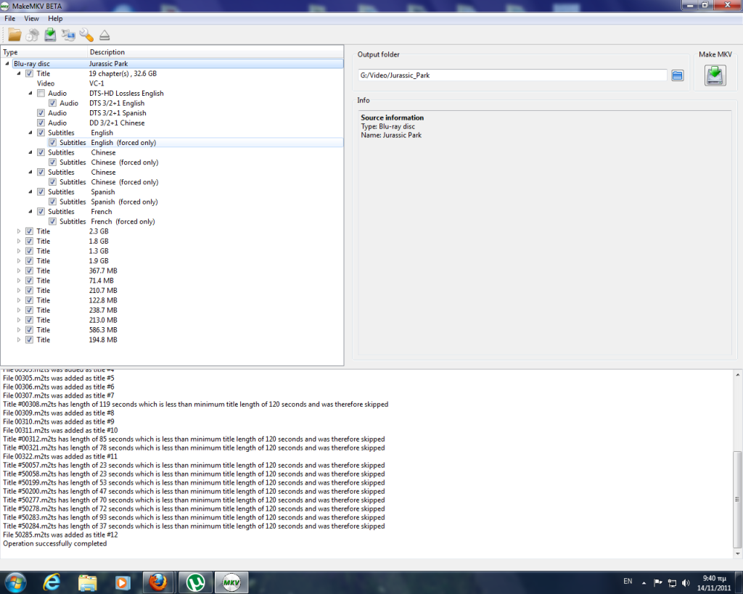Enable the DTS-HD Lossless English audio checkbox
Screen dimensions: 743x594
click(41, 94)
